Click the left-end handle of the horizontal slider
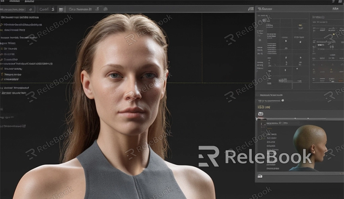This screenshot has height=199, width=344. click(257, 118)
